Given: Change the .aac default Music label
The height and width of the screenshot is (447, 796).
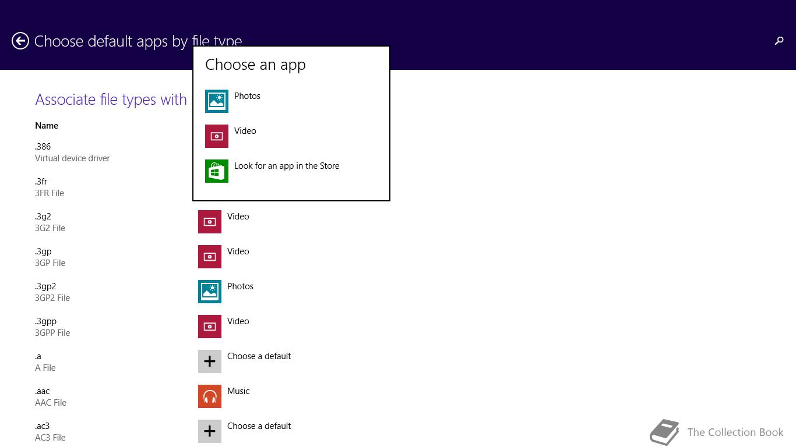Looking at the screenshot, I should point(238,391).
